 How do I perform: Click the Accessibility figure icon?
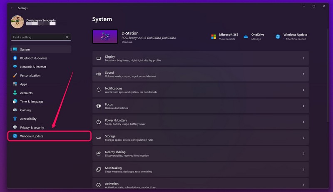coord(15,119)
